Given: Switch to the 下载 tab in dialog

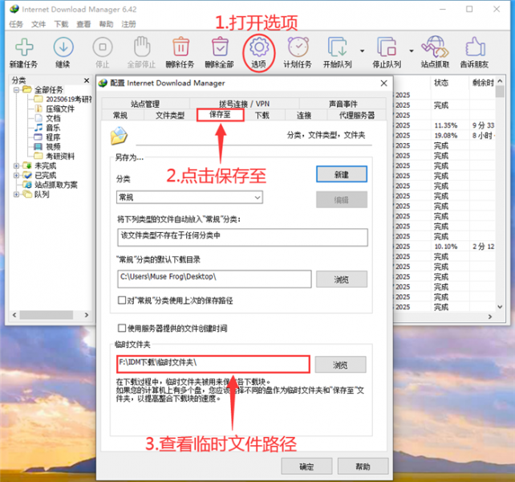Looking at the screenshot, I should (x=262, y=115).
